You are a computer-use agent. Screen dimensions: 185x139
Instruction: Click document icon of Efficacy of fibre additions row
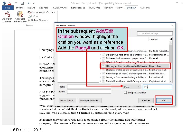click(103, 66)
